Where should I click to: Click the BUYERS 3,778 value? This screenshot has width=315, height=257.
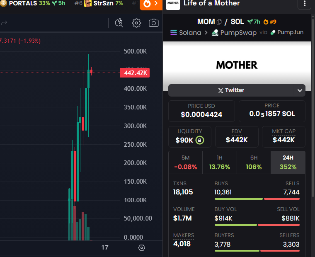tap(223, 244)
